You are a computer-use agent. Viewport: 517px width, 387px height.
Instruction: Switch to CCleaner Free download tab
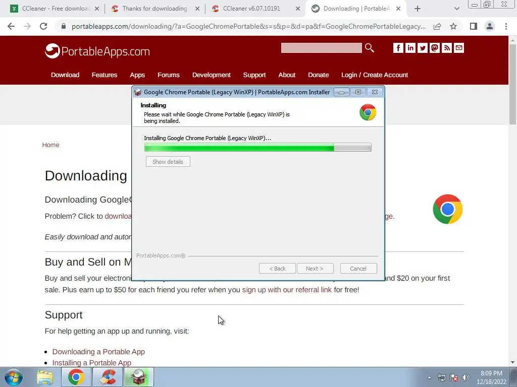pos(55,9)
